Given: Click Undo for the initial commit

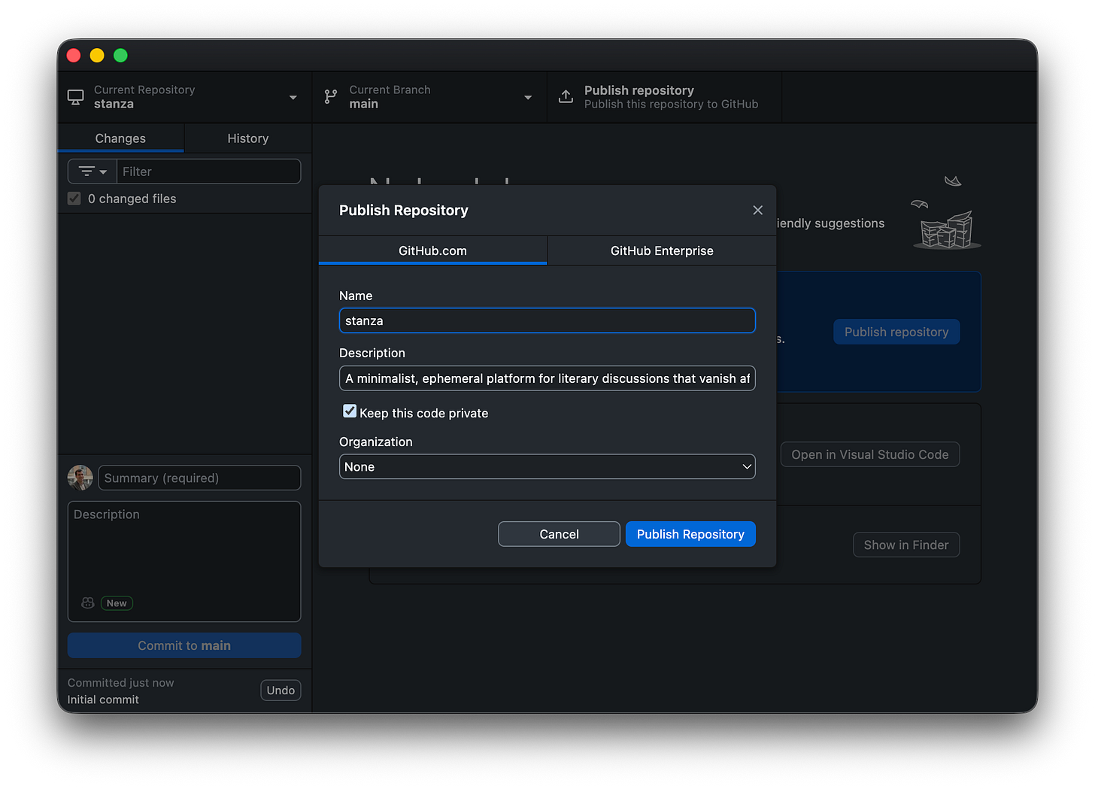Looking at the screenshot, I should (281, 690).
